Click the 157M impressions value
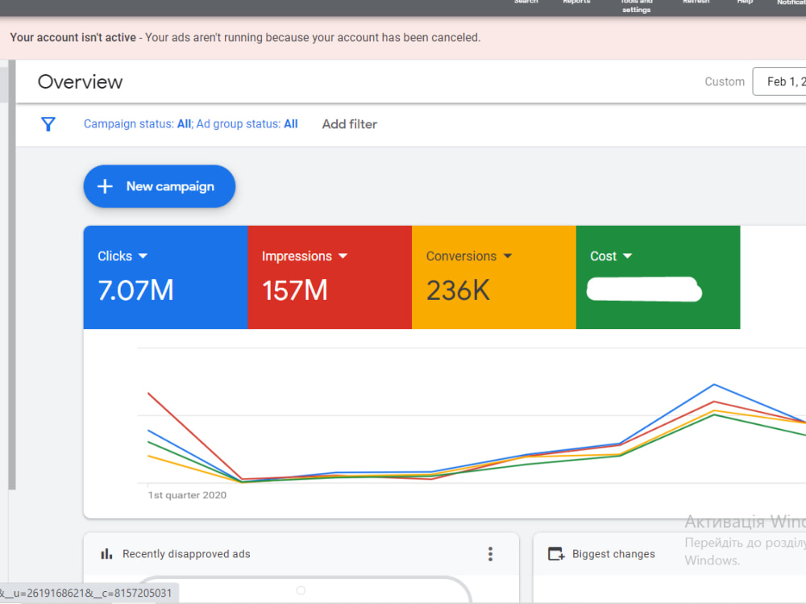The image size is (806, 604). pyautogui.click(x=294, y=290)
